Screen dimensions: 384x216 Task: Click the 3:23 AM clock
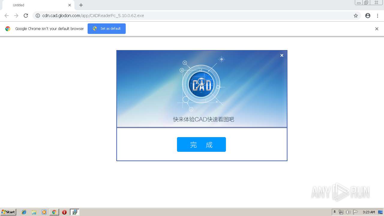tap(369, 212)
